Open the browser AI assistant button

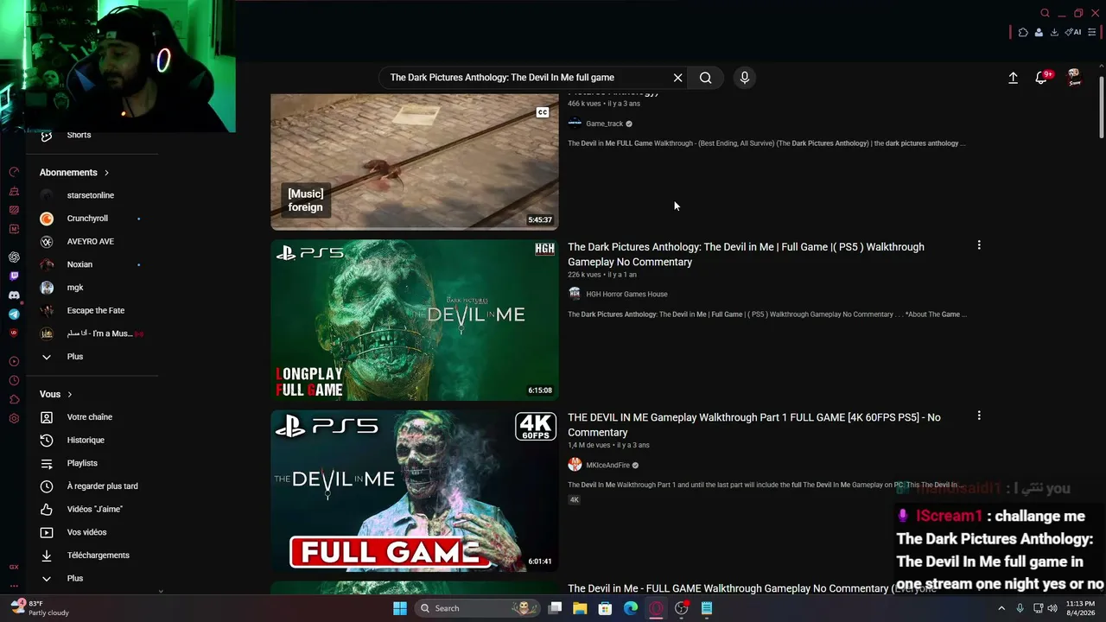coord(1073,33)
